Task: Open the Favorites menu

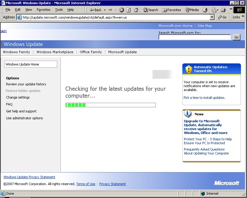Action: pyautogui.click(x=44, y=10)
